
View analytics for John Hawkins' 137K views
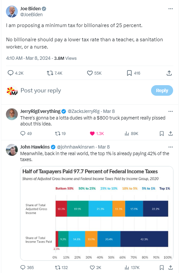(132, 267)
